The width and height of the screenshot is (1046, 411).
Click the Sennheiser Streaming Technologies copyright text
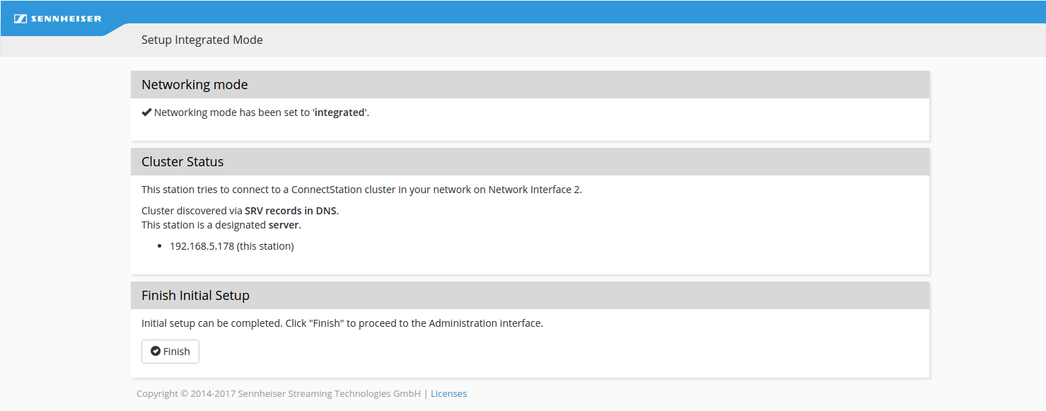coord(279,394)
